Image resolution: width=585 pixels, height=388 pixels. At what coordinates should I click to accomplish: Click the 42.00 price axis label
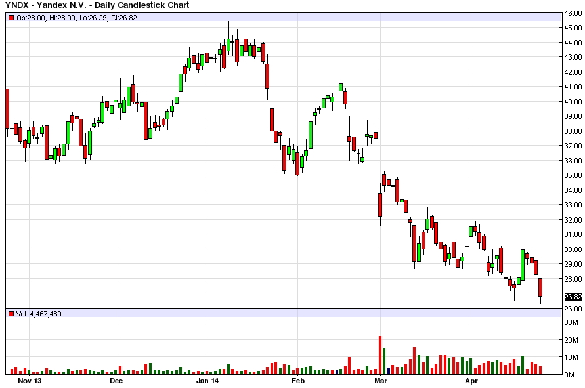[573, 72]
